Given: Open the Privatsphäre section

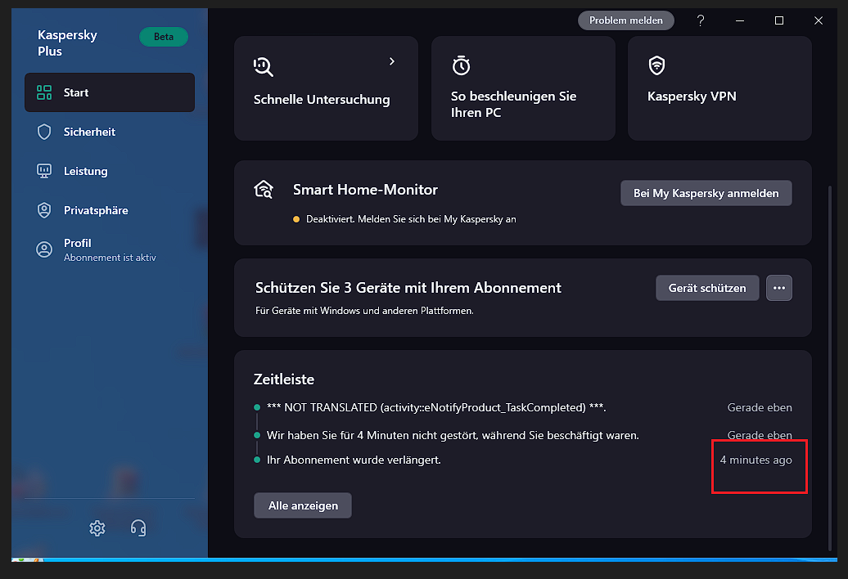Looking at the screenshot, I should tap(109, 210).
